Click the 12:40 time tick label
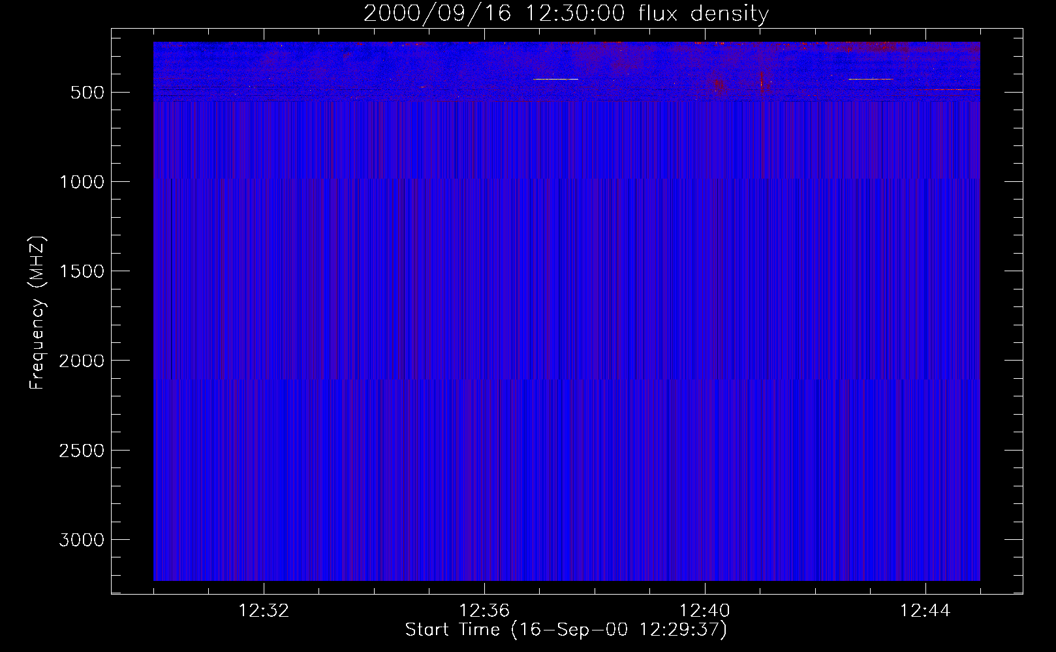1056x652 pixels. pos(705,611)
